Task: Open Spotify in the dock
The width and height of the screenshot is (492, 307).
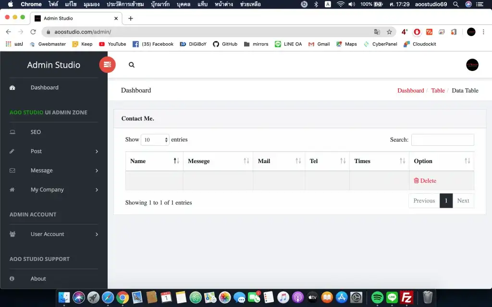Action: click(377, 297)
